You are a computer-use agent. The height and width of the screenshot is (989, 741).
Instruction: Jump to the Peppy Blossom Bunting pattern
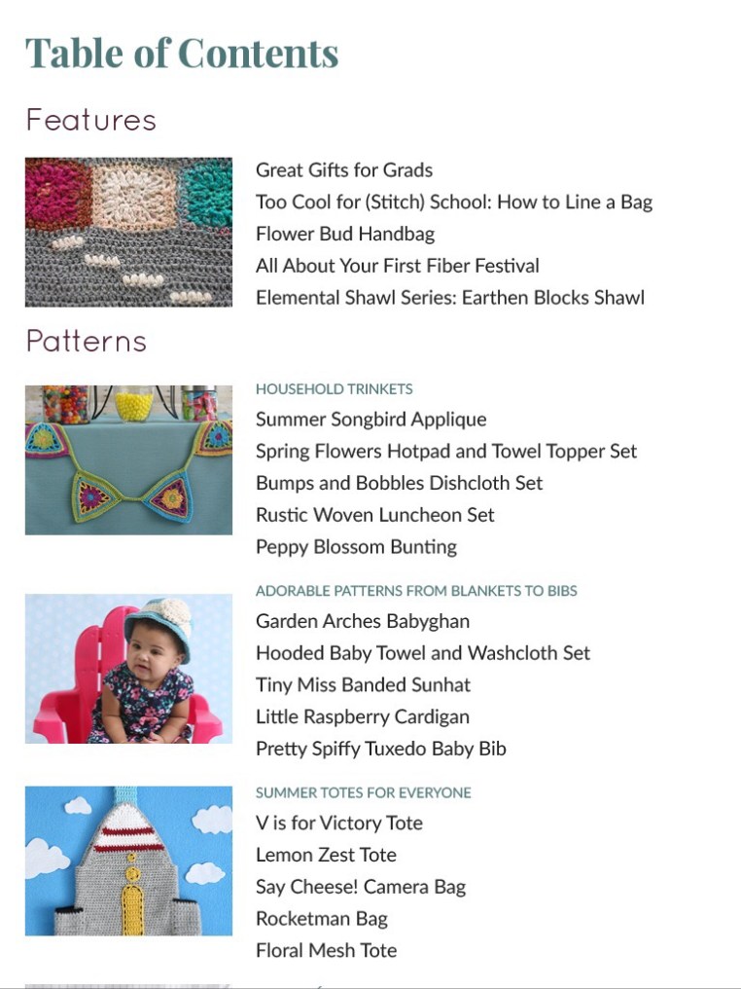point(356,547)
